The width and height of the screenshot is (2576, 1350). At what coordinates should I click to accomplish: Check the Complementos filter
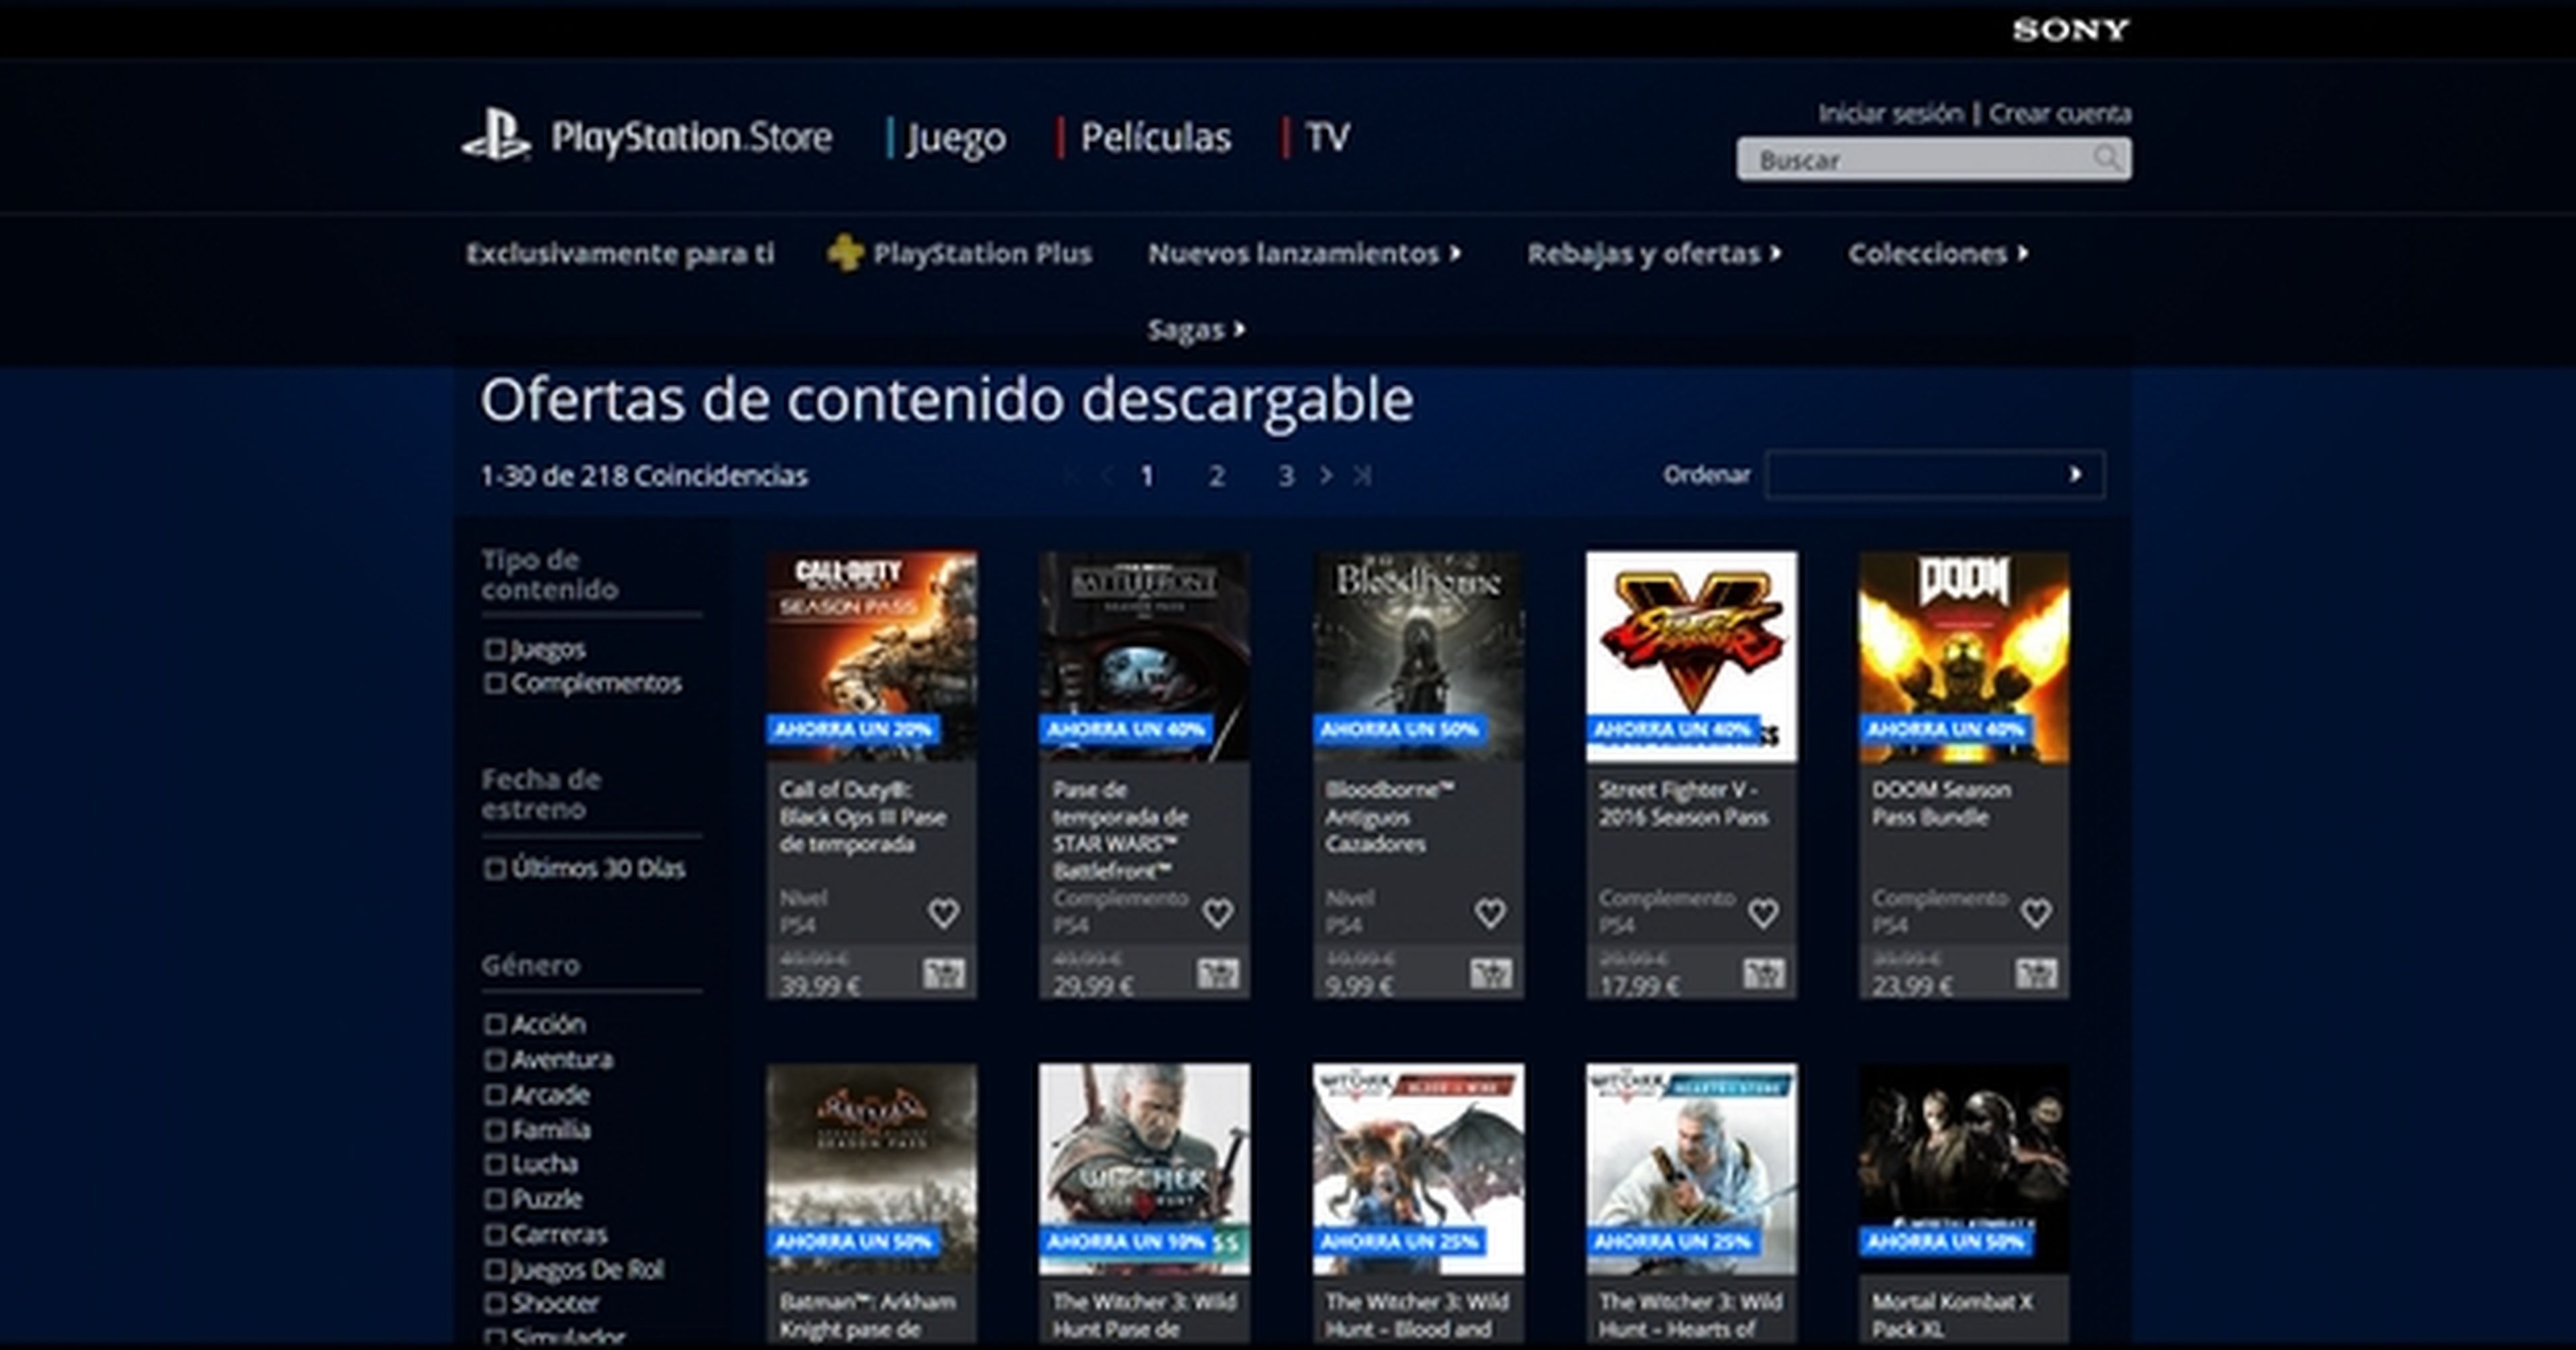pos(494,683)
